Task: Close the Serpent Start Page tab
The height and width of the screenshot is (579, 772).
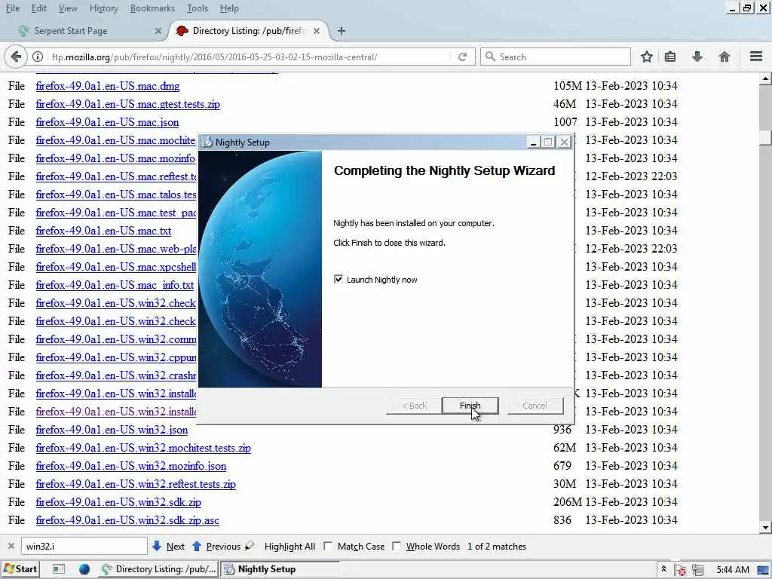Action: pos(158,31)
